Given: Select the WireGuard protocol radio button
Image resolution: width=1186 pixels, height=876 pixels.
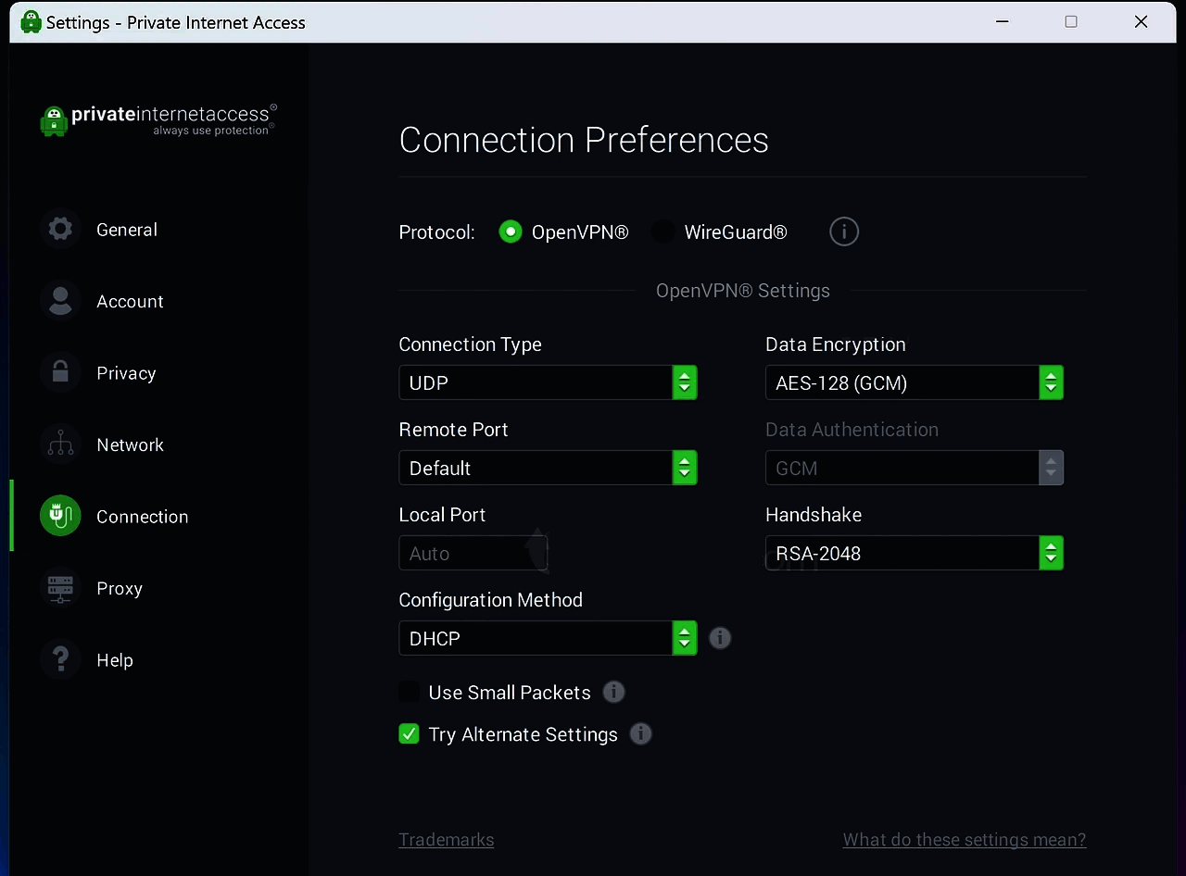Looking at the screenshot, I should point(663,232).
